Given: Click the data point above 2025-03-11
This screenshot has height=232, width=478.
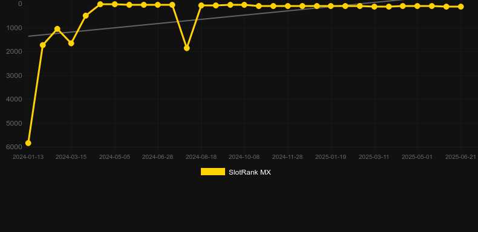Looking at the screenshot, I should pos(375,7).
